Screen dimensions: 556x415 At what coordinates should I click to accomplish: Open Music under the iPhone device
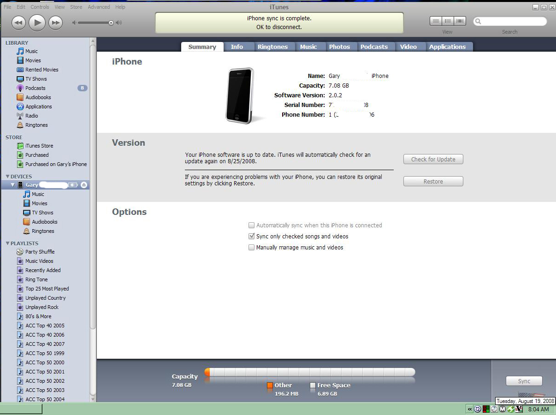tap(38, 194)
